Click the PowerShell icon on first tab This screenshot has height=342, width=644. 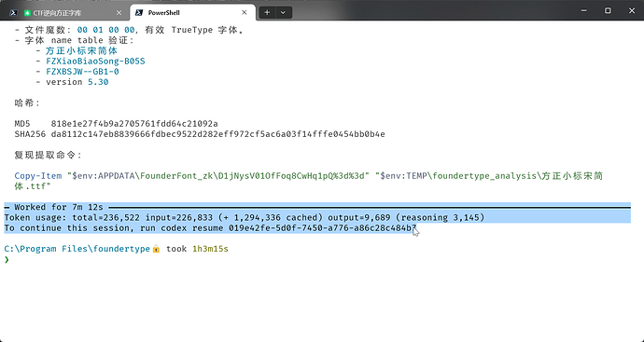pyautogui.click(x=14, y=13)
